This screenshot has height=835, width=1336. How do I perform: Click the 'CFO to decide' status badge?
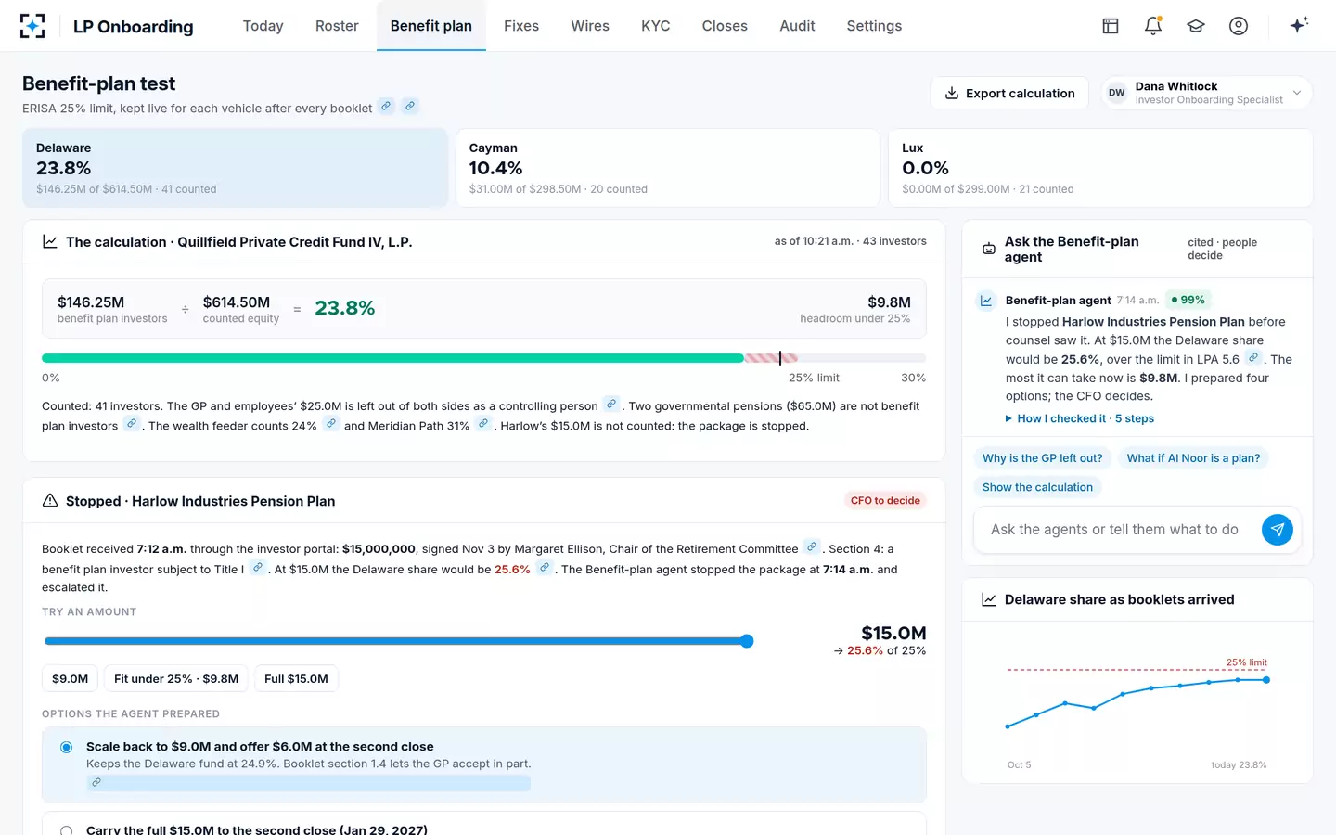(x=885, y=500)
